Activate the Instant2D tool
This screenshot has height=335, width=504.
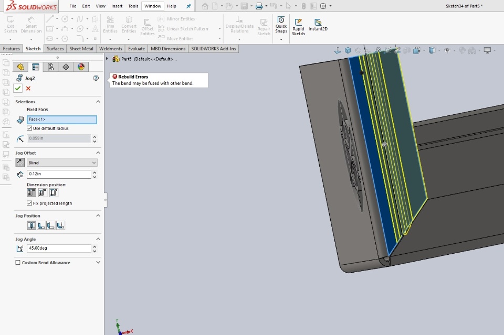click(318, 25)
